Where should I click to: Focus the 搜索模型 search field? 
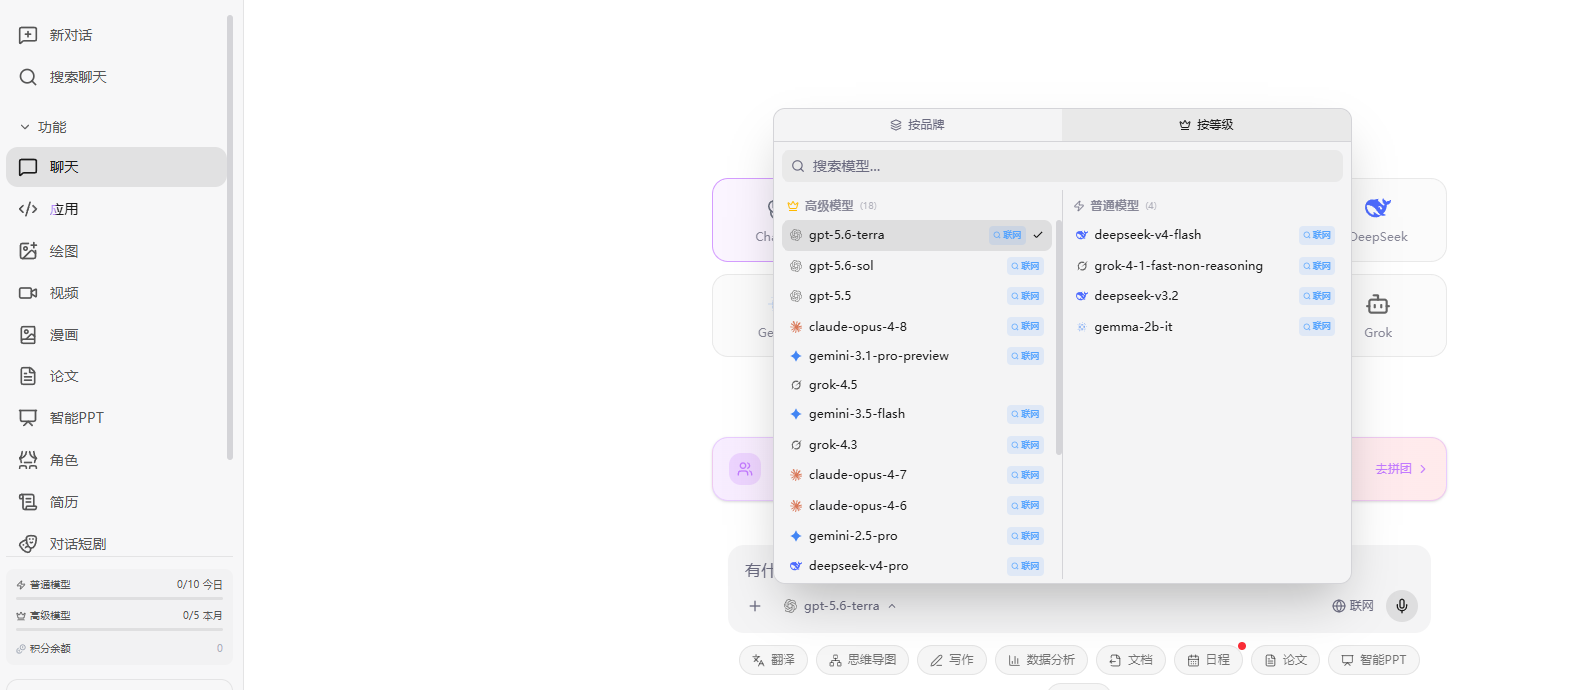(x=1062, y=166)
